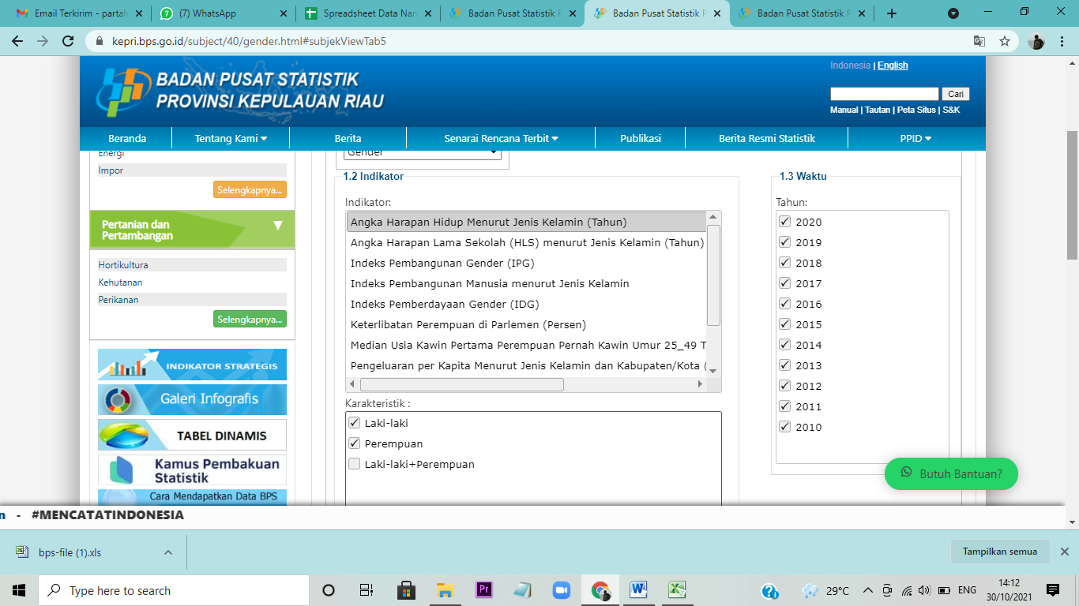This screenshot has height=606, width=1079.
Task: Open a new browser tab with the plus icon
Action: tap(892, 13)
